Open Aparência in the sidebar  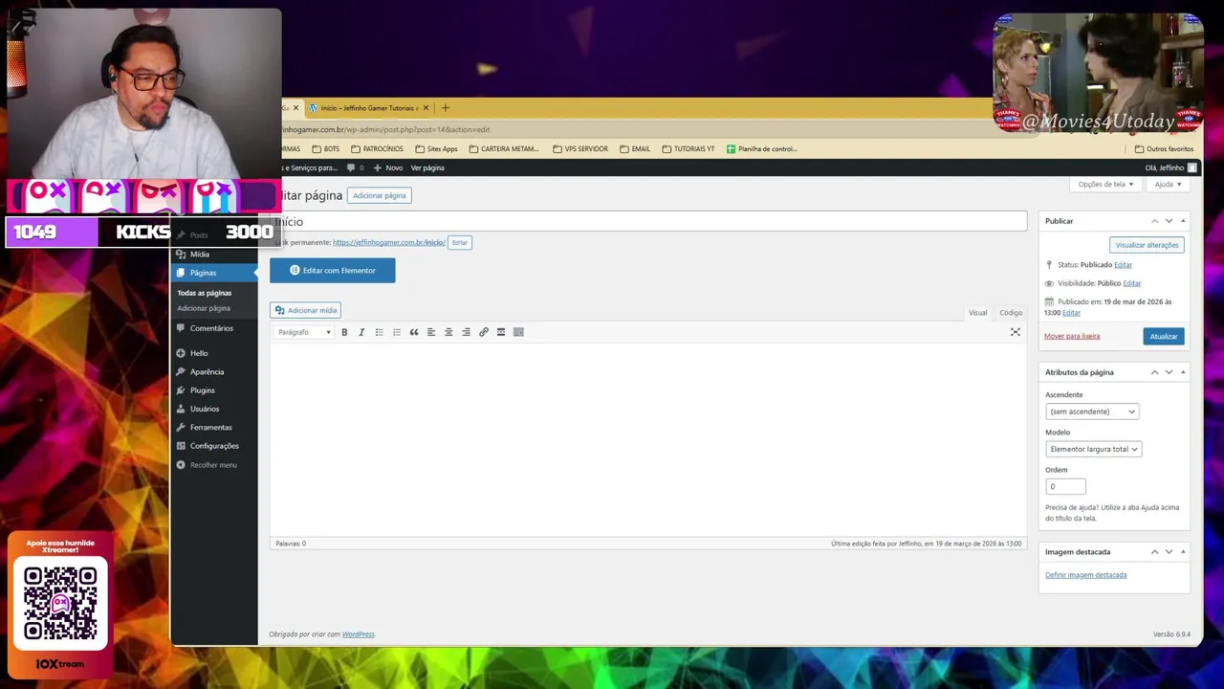coord(207,371)
